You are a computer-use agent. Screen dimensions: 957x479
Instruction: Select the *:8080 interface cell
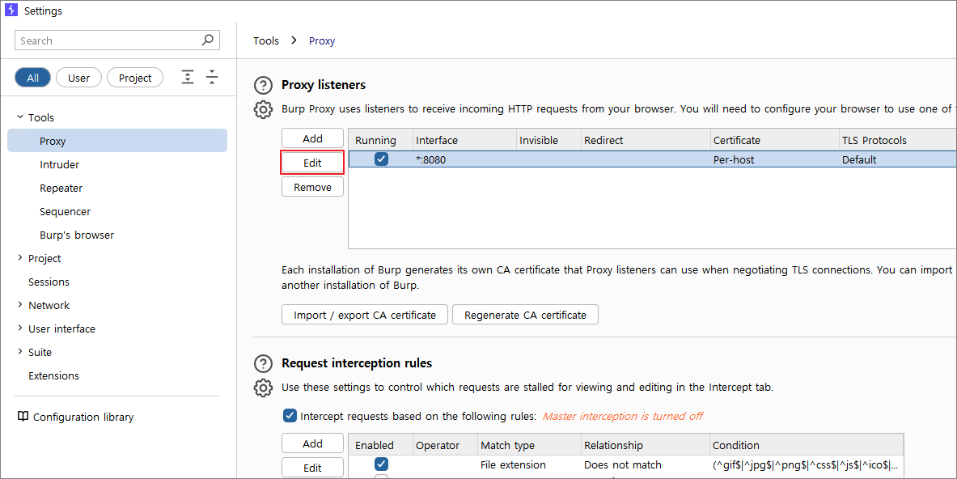coord(464,159)
